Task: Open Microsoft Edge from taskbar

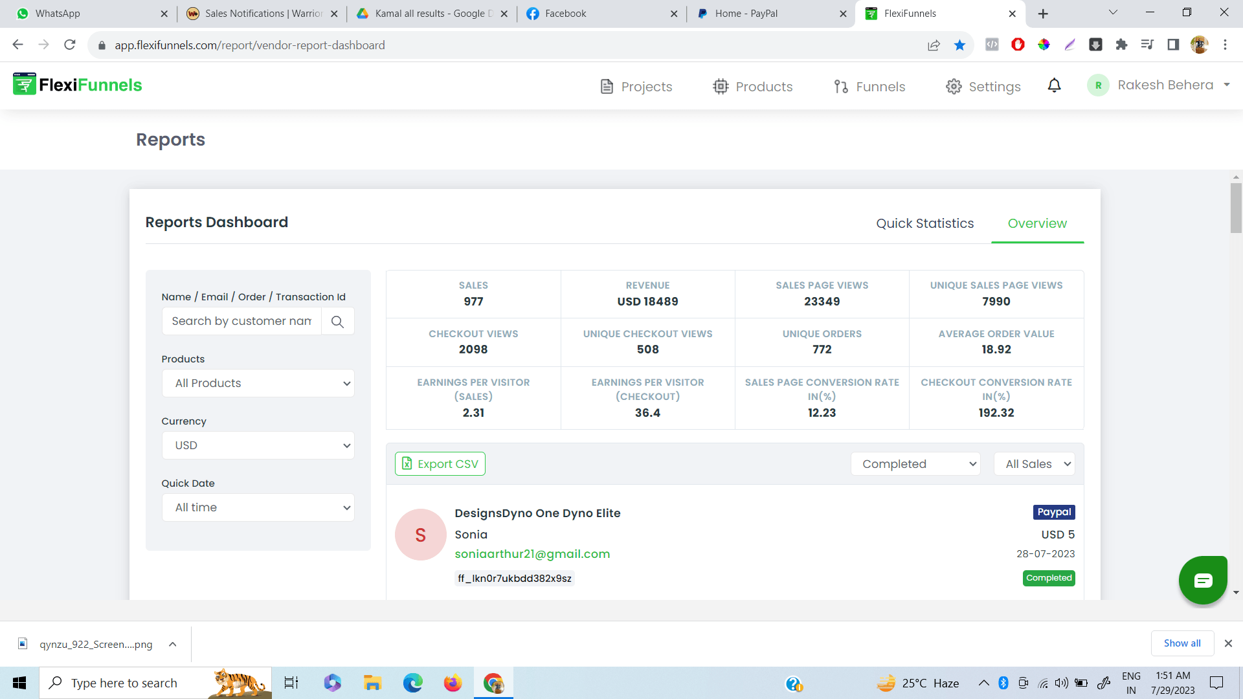Action: tap(412, 683)
